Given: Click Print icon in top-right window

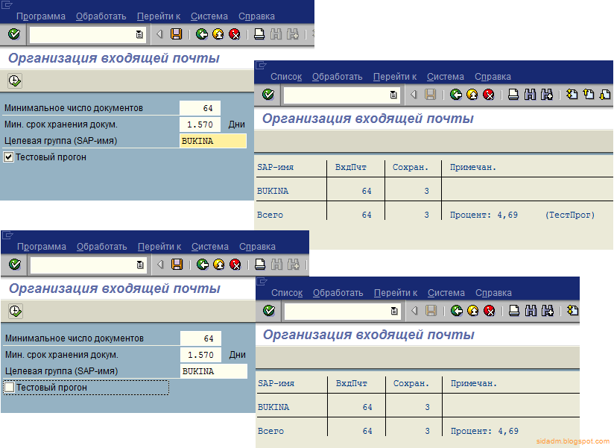Looking at the screenshot, I should [x=513, y=95].
